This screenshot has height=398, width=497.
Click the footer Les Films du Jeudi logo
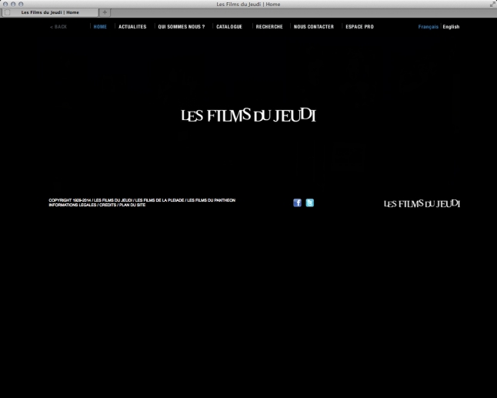(422, 204)
